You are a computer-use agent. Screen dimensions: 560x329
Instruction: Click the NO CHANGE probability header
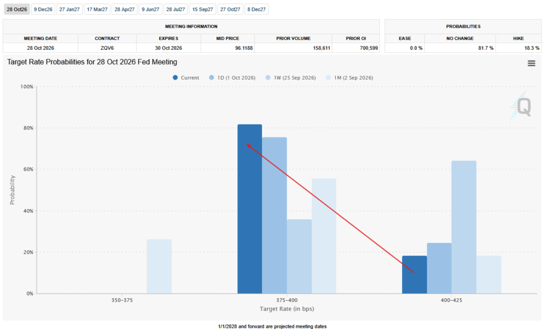460,39
